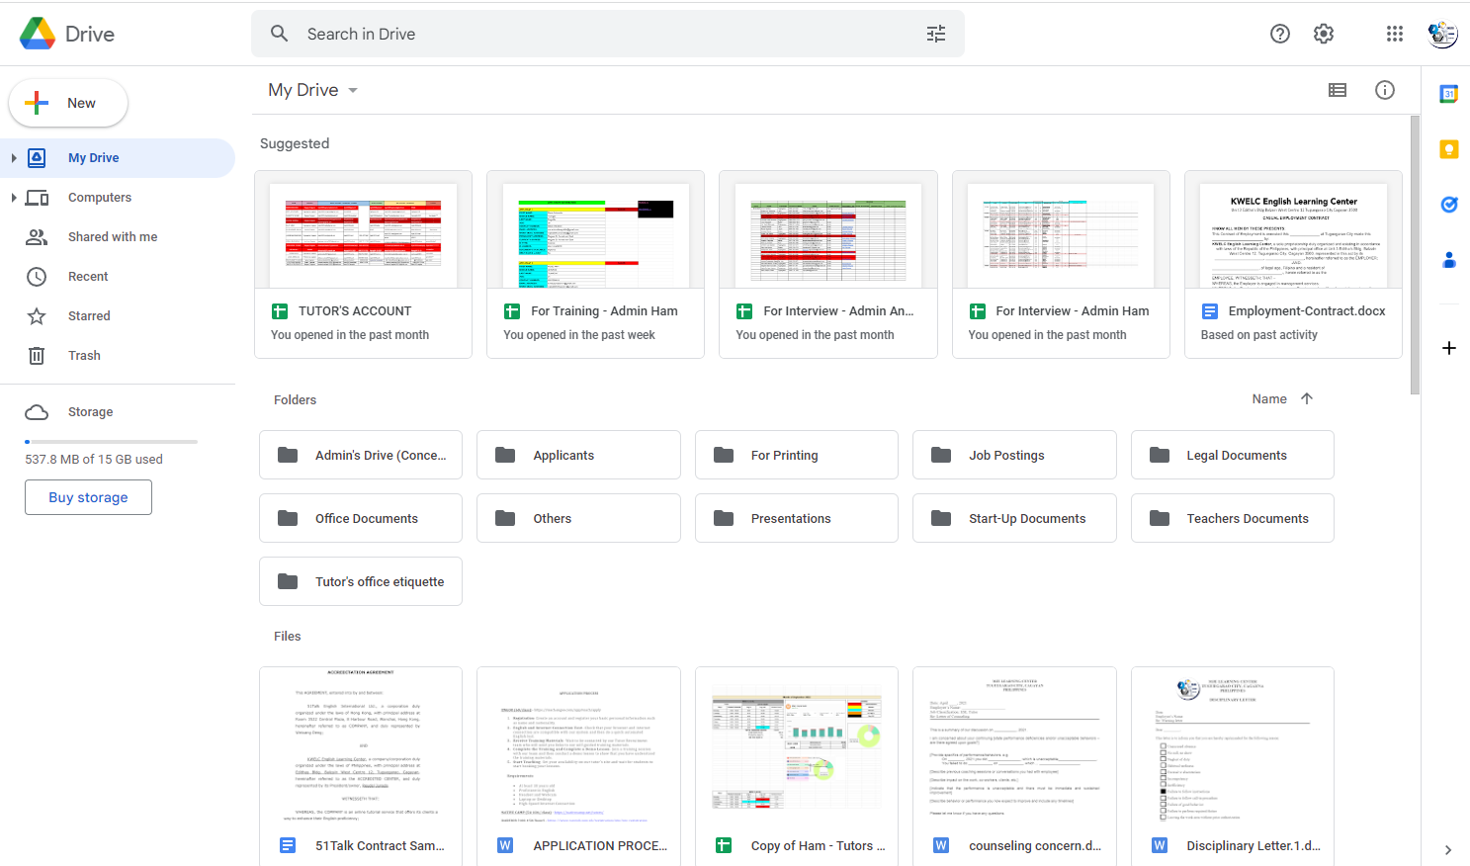This screenshot has width=1470, height=866.
Task: Open Computers in sidebar
Action: pos(118,198)
